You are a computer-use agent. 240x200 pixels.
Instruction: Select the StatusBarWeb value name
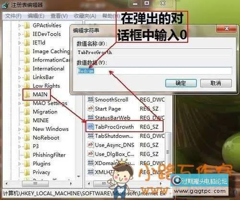click(x=113, y=118)
